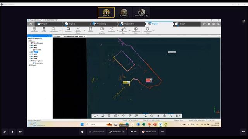Screen dimensions: 248x139
Task: Click the Create Virtual Scan tool
Action: click(136, 30)
